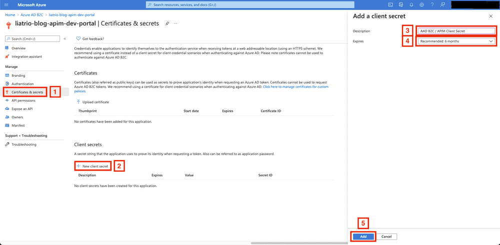Click the Azure AD B2C breadcrumb link
This screenshot has width=500, height=245.
pos(32,14)
